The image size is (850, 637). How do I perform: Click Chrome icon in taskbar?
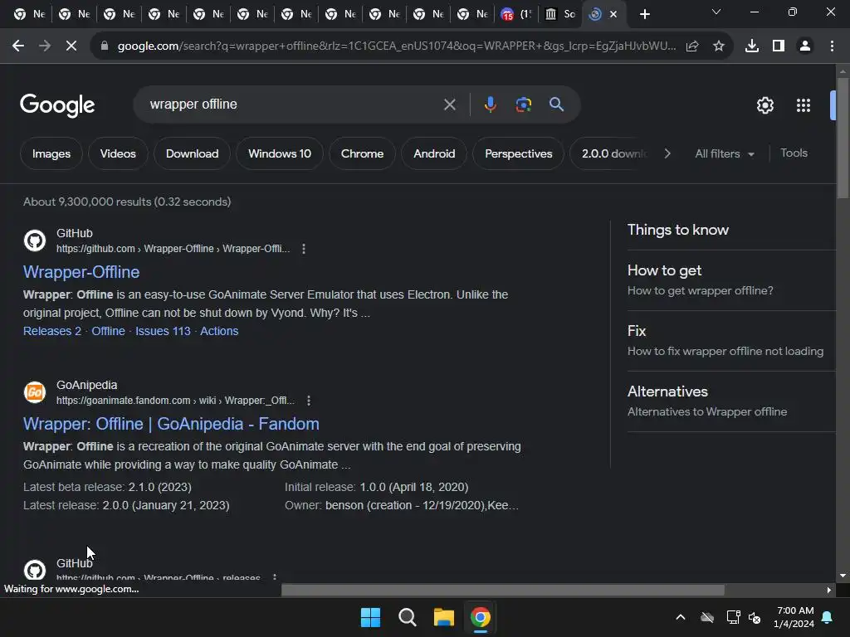tap(481, 617)
